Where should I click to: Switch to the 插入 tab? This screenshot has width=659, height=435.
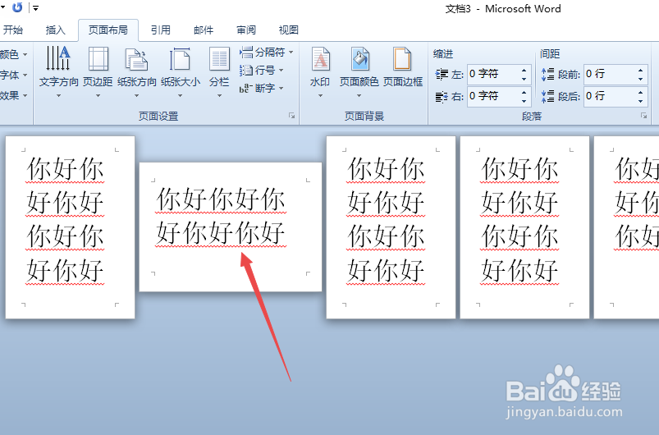click(x=56, y=30)
